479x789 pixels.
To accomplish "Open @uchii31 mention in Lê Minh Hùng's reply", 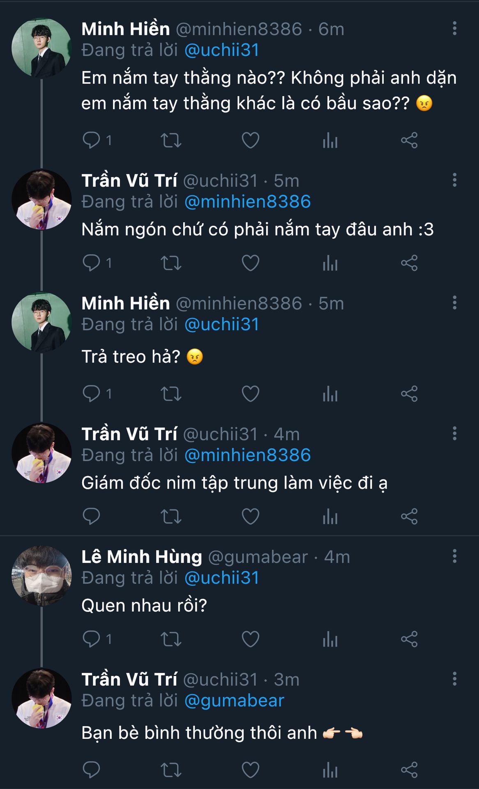I will [x=222, y=578].
